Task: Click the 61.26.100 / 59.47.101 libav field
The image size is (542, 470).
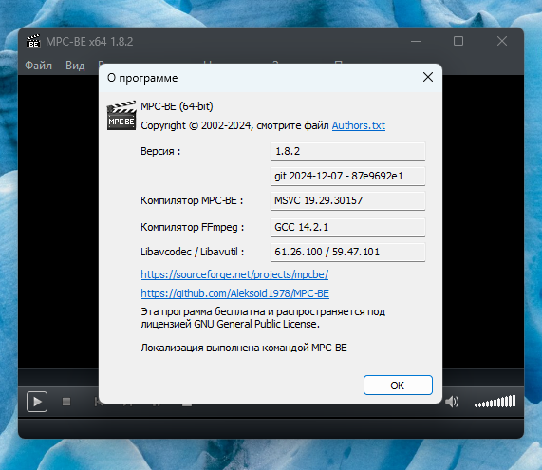Action: point(347,252)
